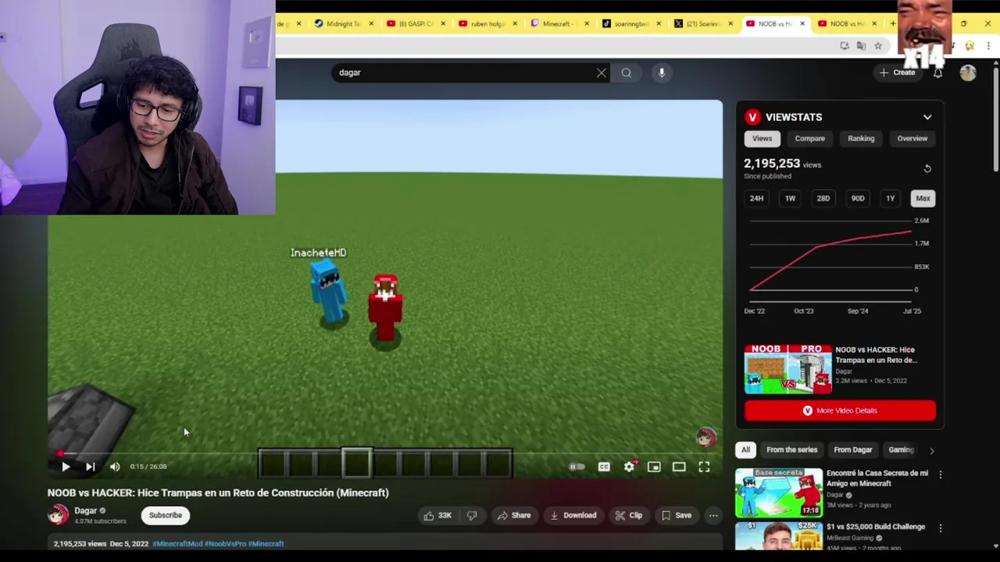Open YouTube account avatar menu
Screen dimensions: 1000x562
[x=968, y=73]
